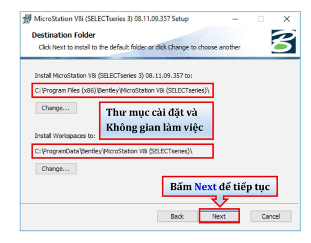This screenshot has height=243, width=311.
Task: Cancel the MicroStation setup
Action: coord(271,216)
